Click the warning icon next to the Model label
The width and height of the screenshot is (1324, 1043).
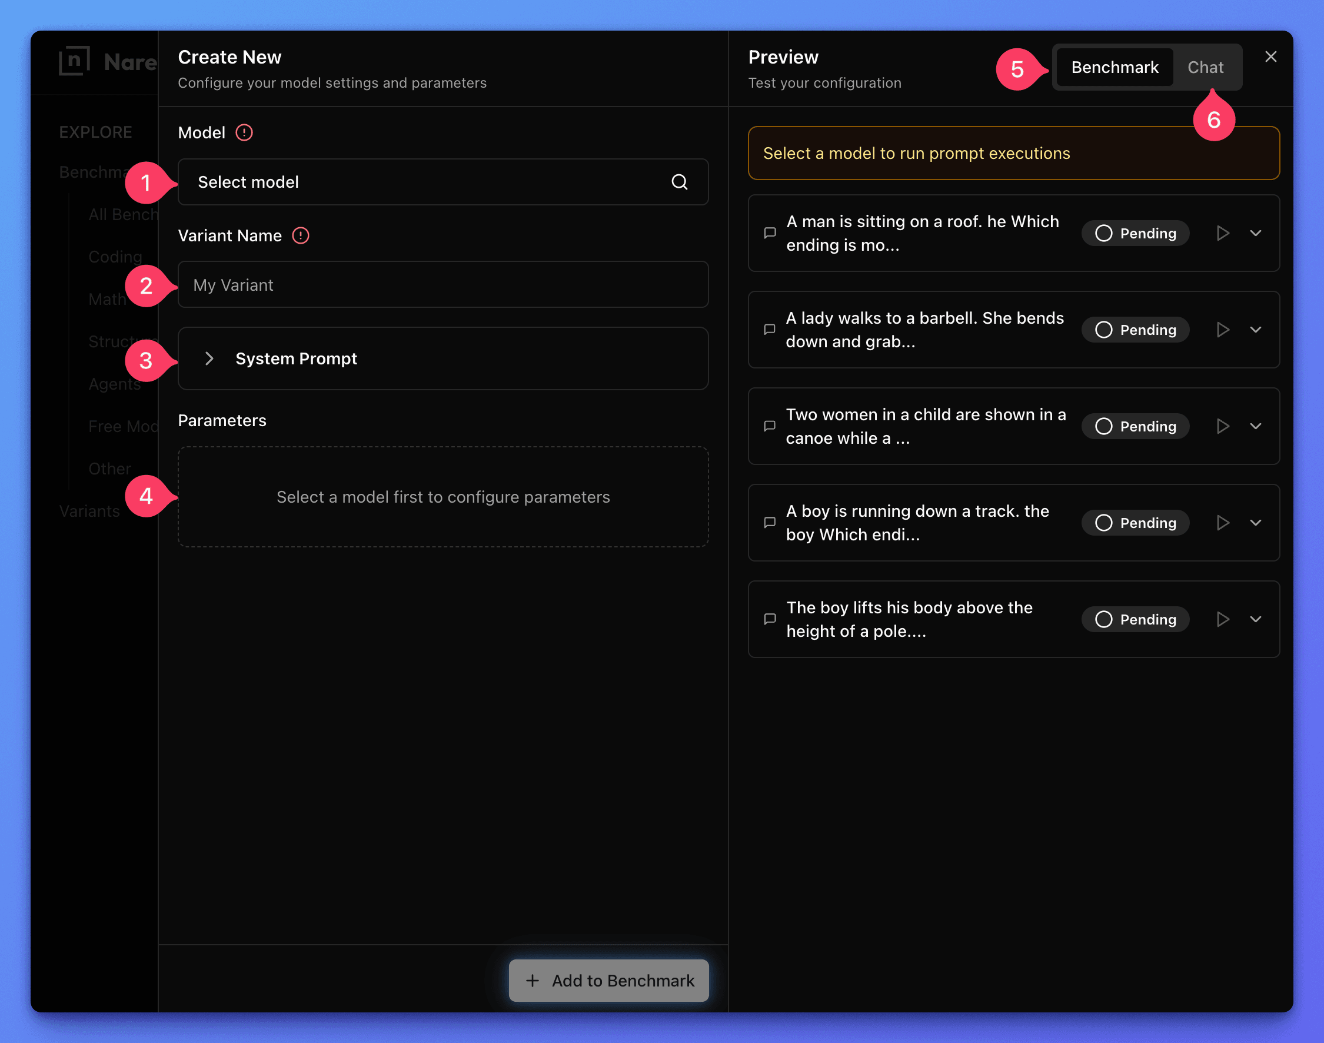244,132
